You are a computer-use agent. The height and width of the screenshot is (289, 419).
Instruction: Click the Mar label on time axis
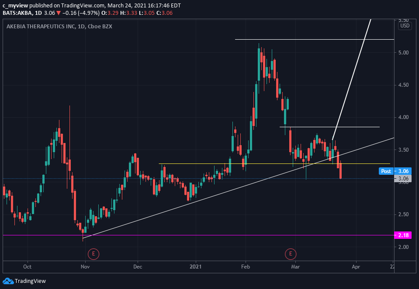point(295,267)
